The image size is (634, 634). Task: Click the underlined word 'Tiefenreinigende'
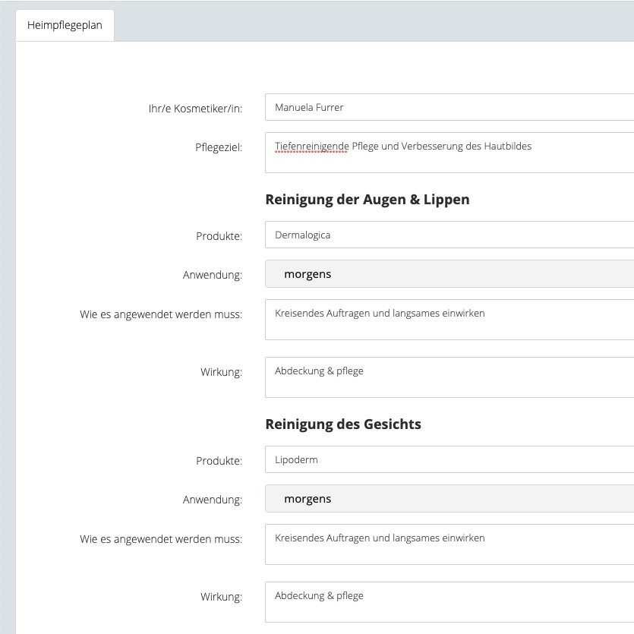pos(311,146)
